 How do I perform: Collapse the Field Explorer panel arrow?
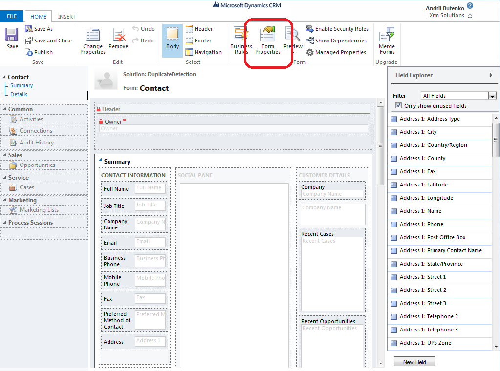491,75
